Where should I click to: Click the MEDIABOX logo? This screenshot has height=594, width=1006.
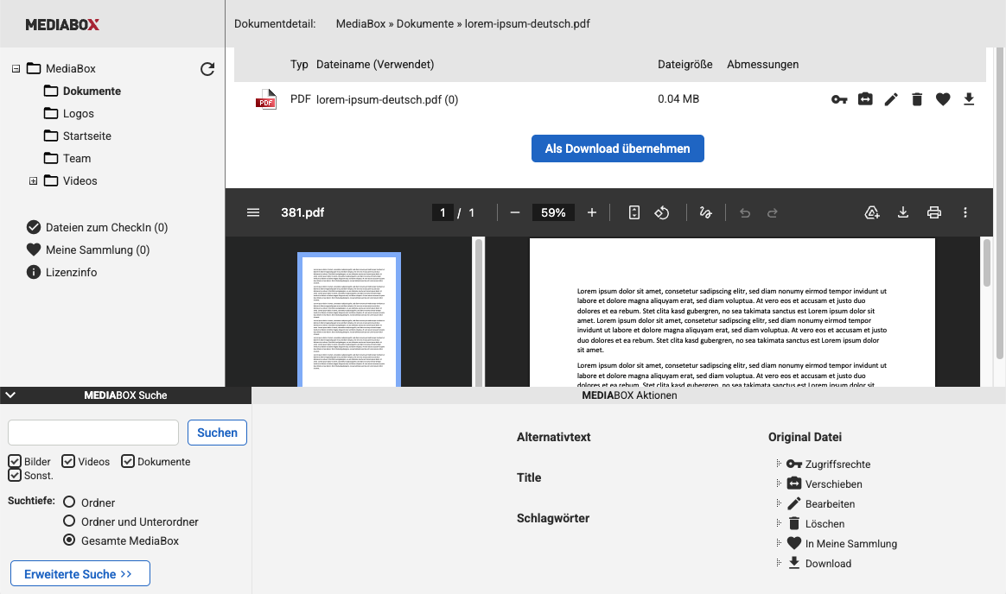coord(62,24)
